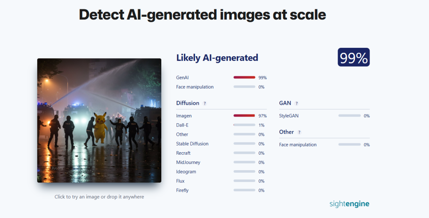The width and height of the screenshot is (429, 218).
Task: Select the Stable Diffusion result row label
Action: [x=192, y=144]
